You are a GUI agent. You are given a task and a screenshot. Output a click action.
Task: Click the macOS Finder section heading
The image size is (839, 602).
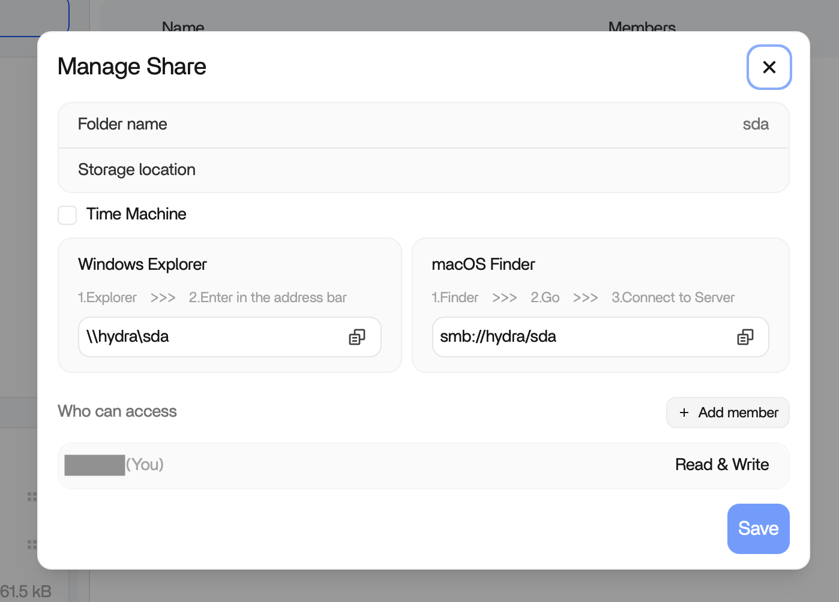[483, 264]
